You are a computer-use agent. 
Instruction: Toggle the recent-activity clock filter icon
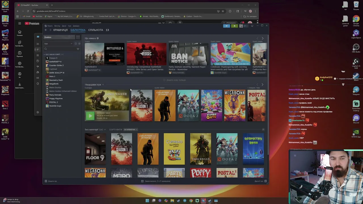click(x=75, y=44)
